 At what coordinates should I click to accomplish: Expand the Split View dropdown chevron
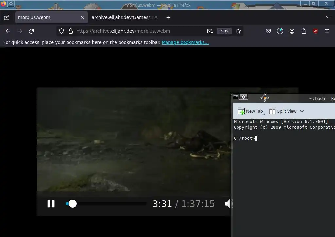(302, 111)
